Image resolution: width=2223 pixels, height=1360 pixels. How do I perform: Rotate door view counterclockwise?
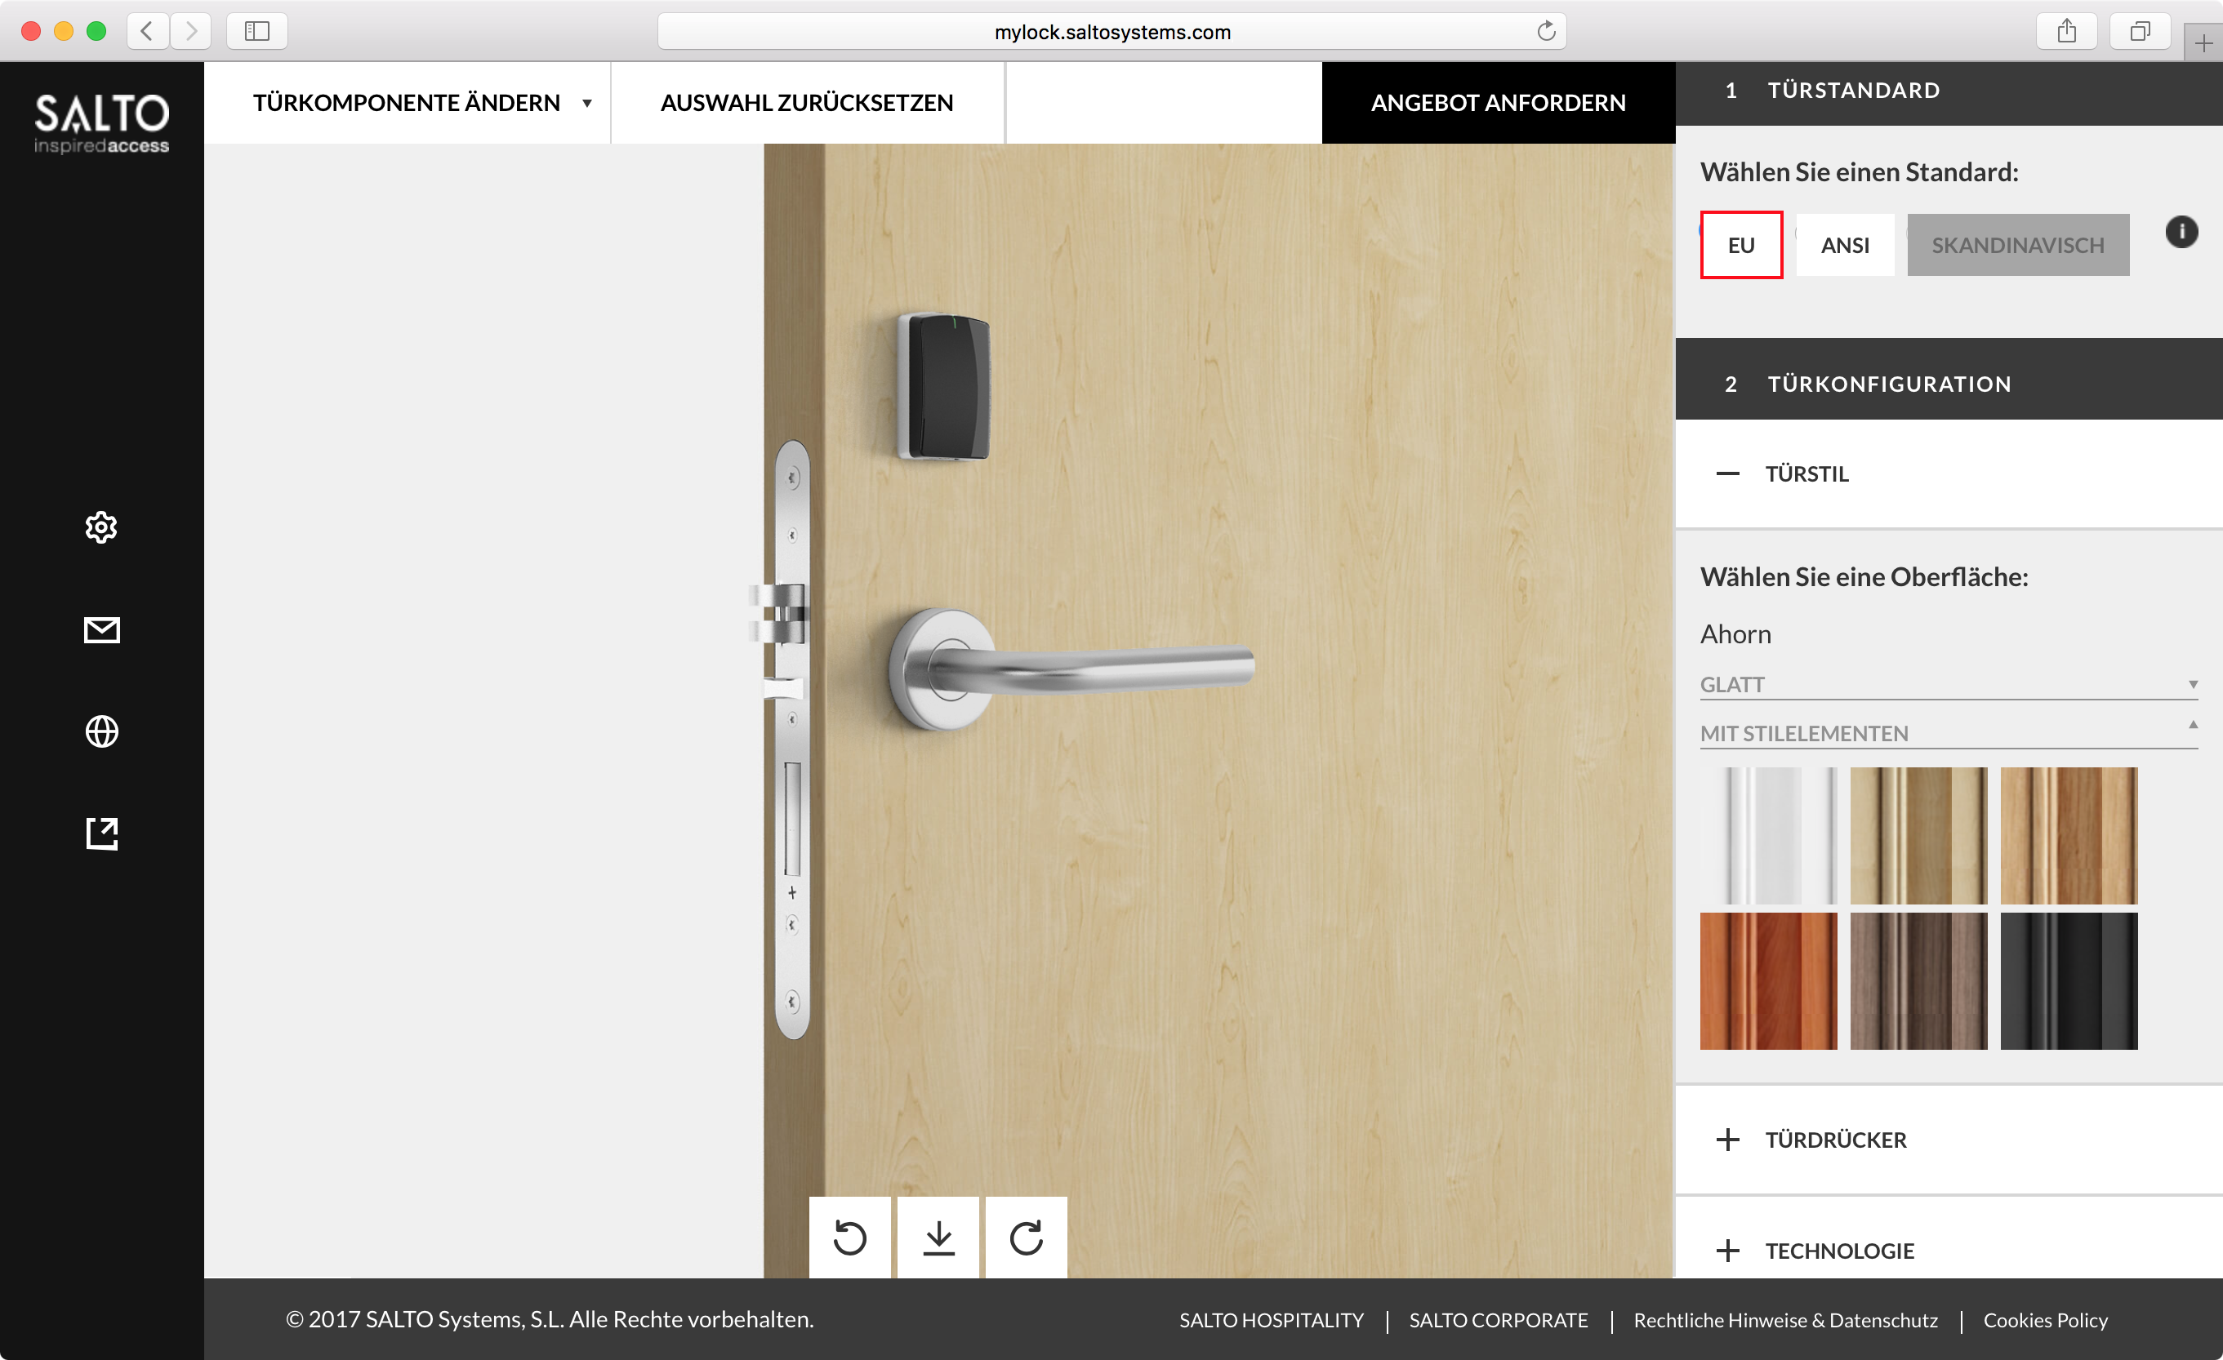pyautogui.click(x=849, y=1238)
